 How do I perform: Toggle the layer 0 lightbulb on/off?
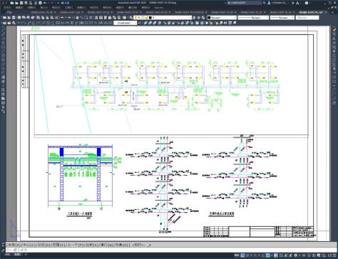(135, 18)
